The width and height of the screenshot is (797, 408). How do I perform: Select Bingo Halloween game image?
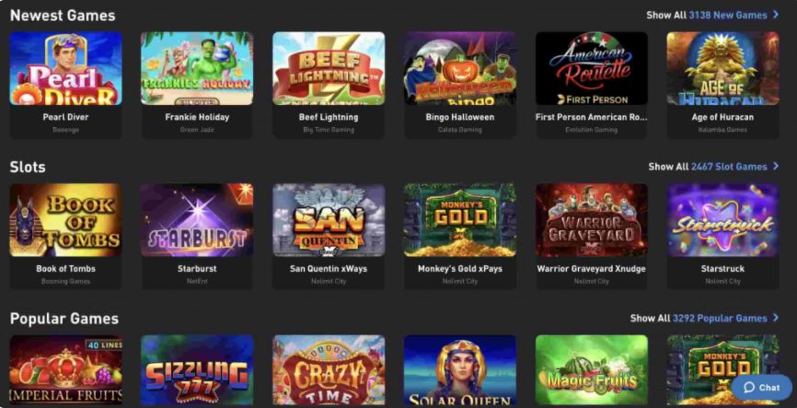pyautogui.click(x=460, y=68)
